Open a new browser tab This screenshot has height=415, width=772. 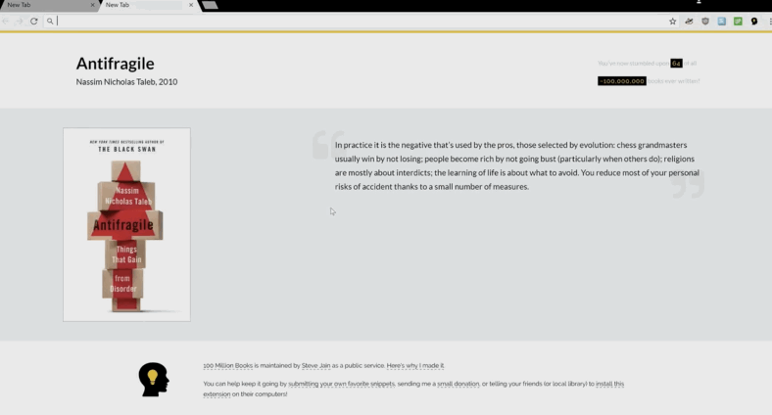click(x=210, y=5)
